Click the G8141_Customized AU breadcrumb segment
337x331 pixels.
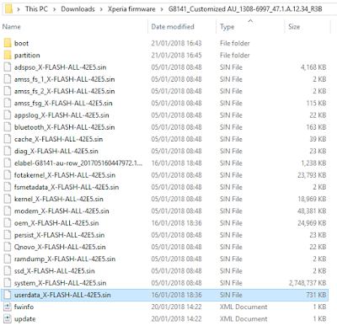point(245,9)
